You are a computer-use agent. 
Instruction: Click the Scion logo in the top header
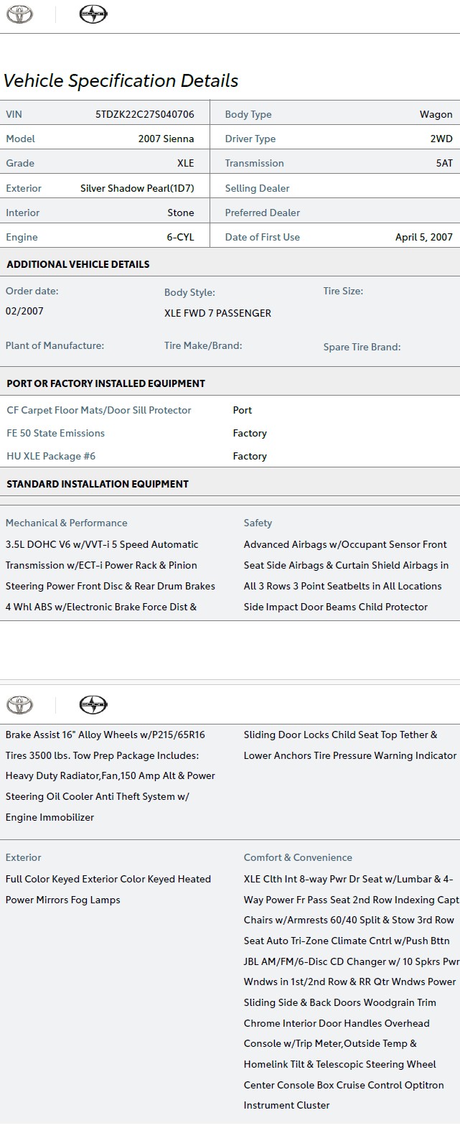point(93,14)
